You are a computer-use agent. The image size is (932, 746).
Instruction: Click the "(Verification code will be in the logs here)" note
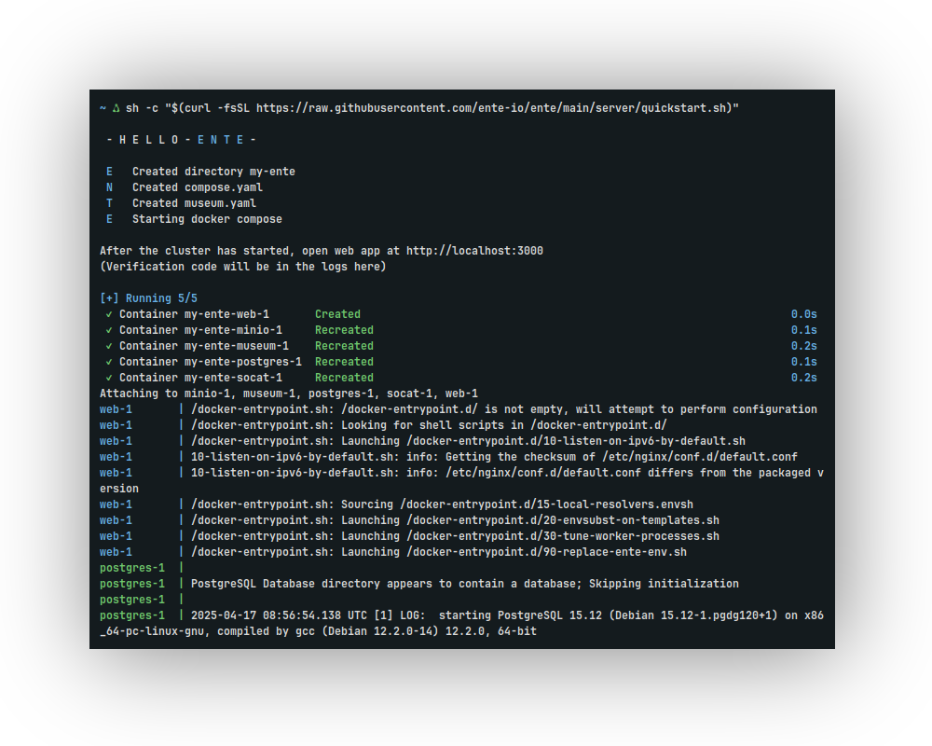[x=243, y=267]
